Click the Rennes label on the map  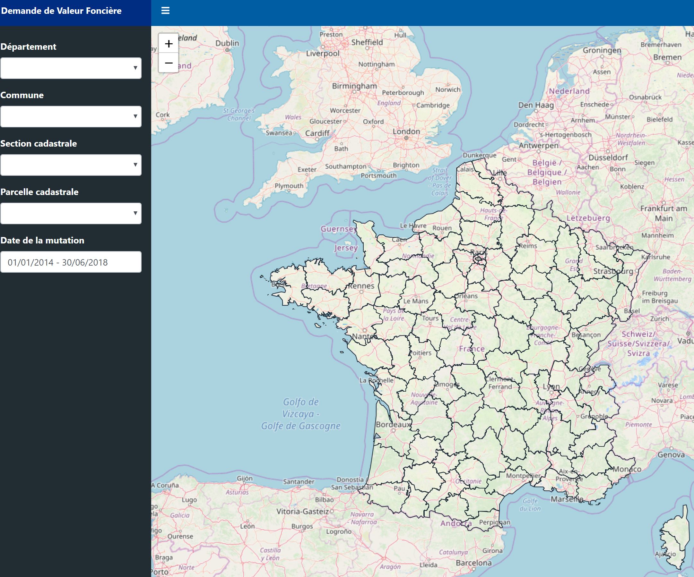[x=361, y=286]
